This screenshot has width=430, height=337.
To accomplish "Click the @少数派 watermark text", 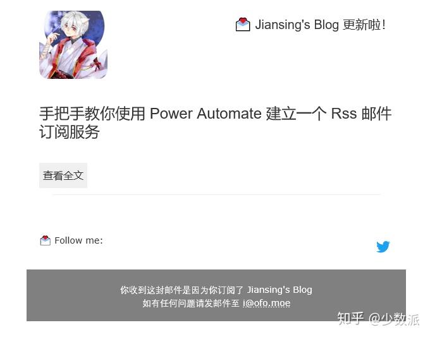I will tap(394, 319).
